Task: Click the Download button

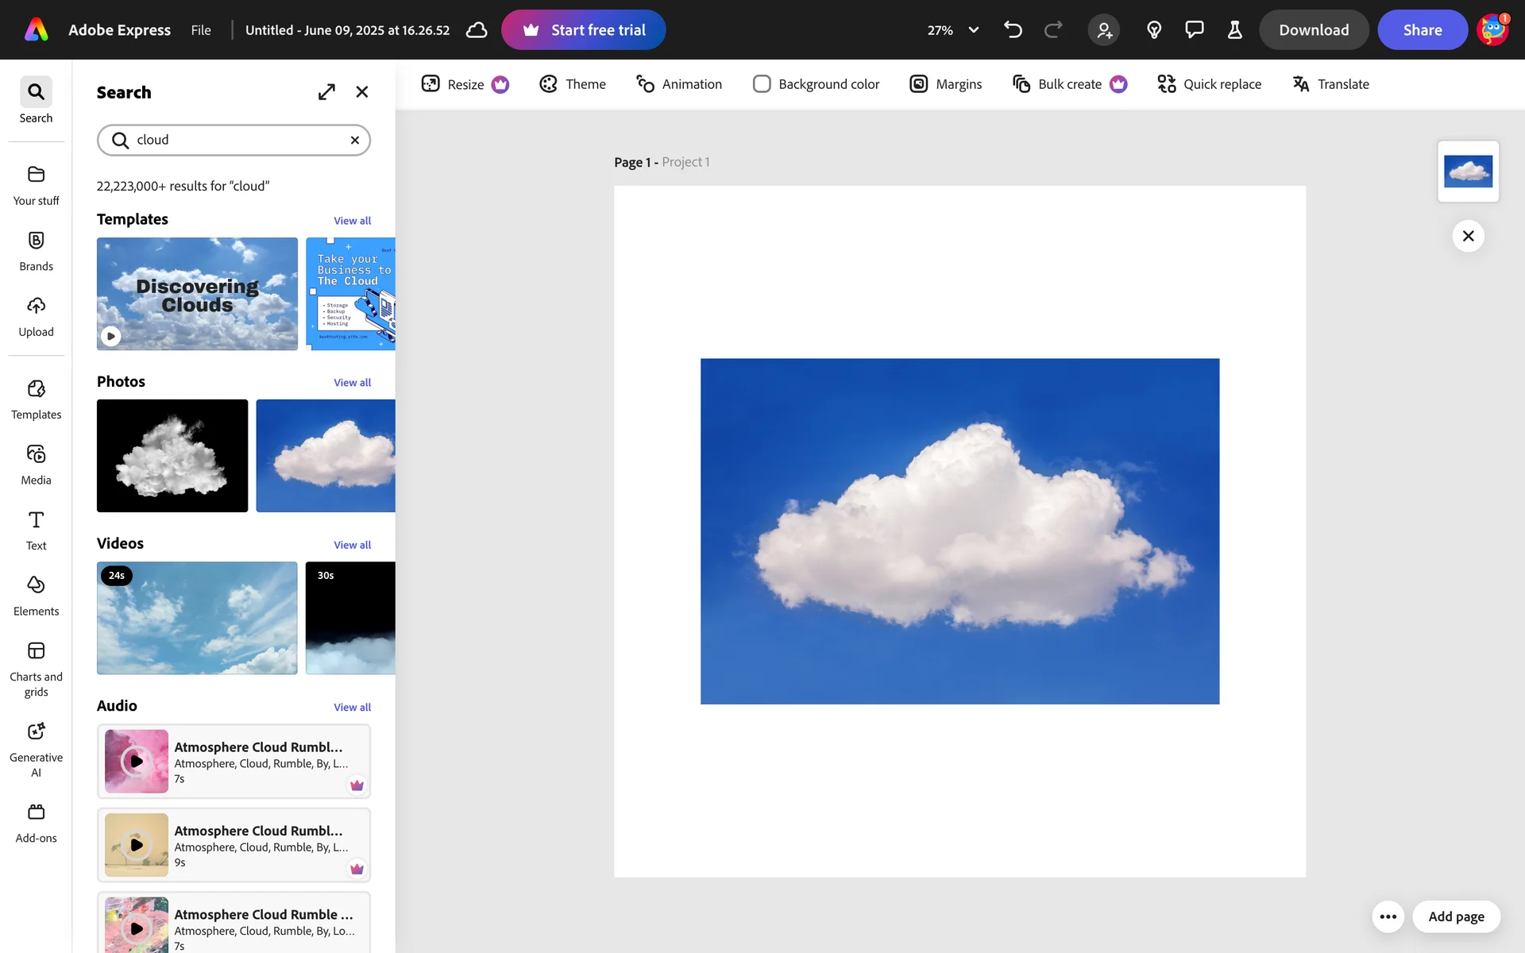Action: [1313, 30]
